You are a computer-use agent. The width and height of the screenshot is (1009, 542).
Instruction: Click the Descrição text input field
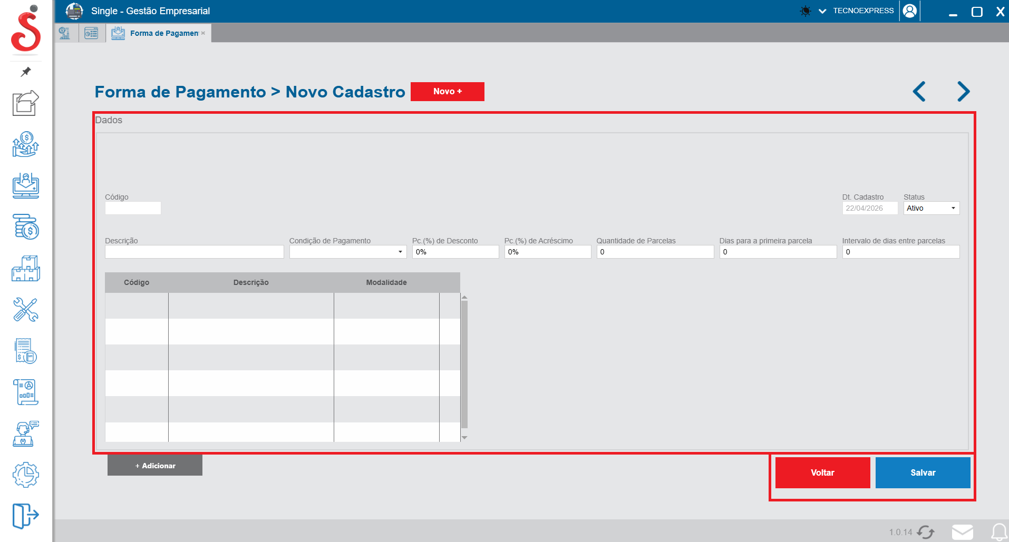194,252
